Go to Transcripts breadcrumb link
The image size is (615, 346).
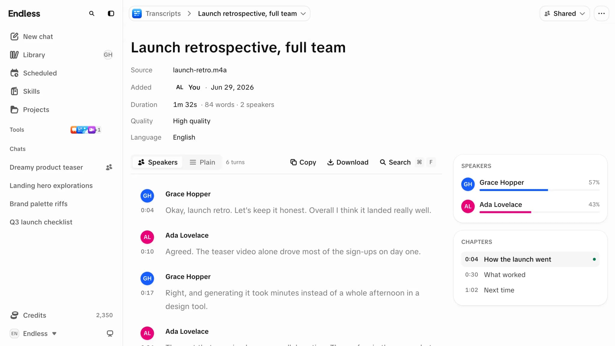click(x=163, y=14)
